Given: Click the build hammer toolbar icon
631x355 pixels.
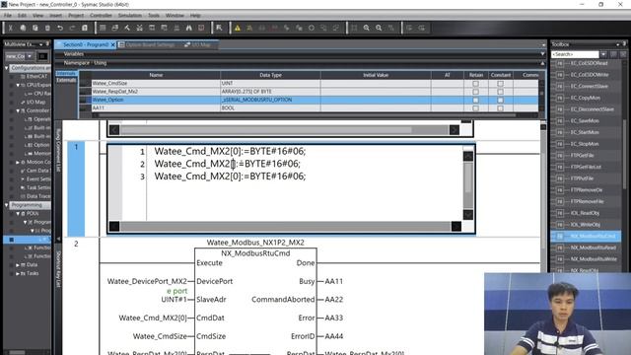Looking at the screenshot, I should coord(127,28).
